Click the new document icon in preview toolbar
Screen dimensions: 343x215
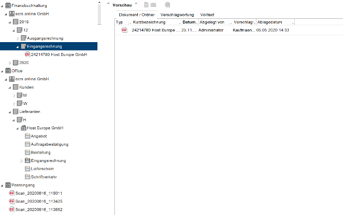click(x=146, y=4)
